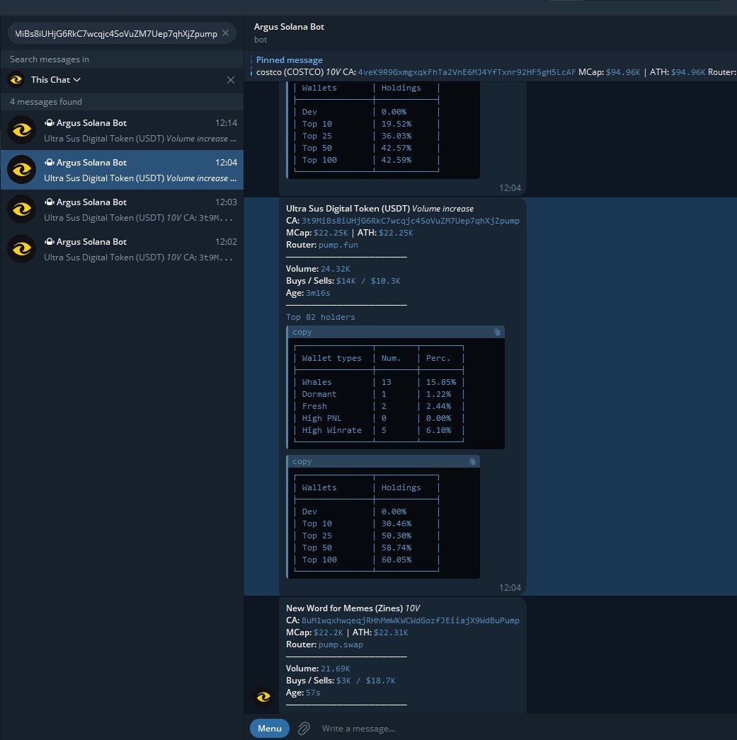Image resolution: width=737 pixels, height=740 pixels.
Task: Click the High Winrate row in the table
Action: [379, 430]
